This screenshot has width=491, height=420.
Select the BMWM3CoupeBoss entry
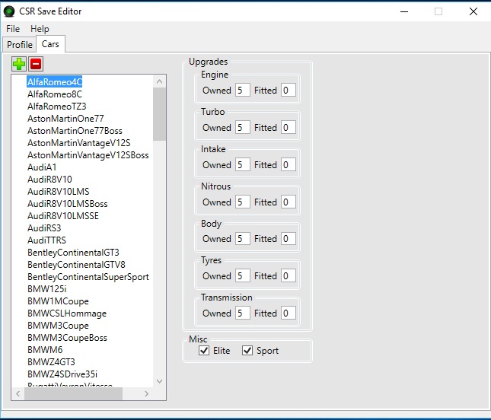point(67,338)
